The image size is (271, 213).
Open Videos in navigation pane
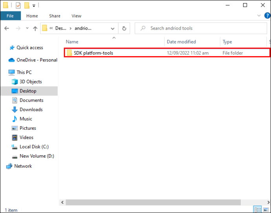point(22,138)
